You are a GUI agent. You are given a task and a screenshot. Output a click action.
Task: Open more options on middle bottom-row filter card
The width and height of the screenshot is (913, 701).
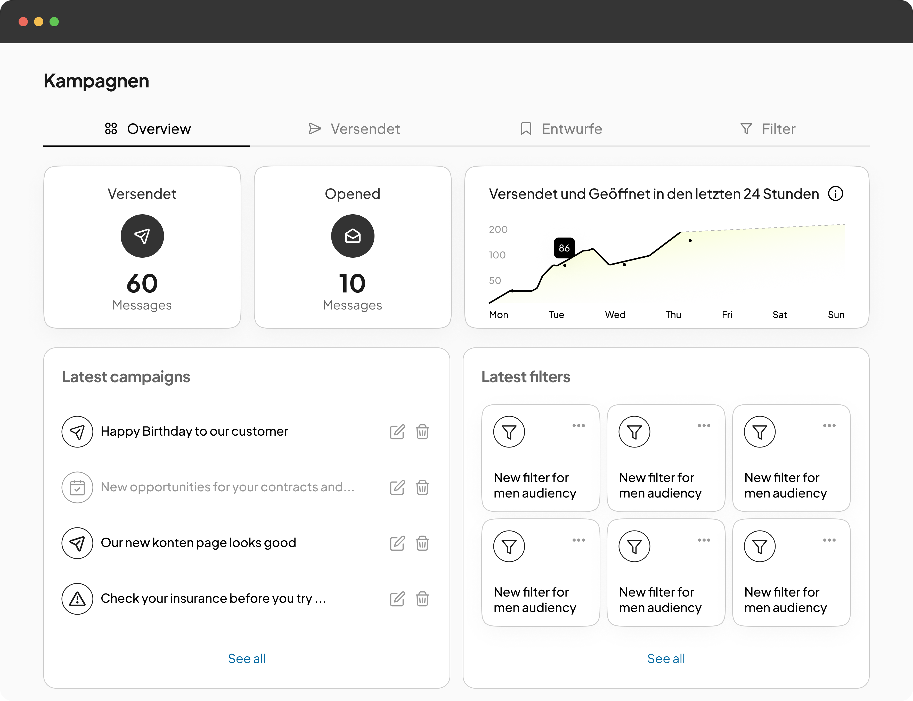(704, 540)
